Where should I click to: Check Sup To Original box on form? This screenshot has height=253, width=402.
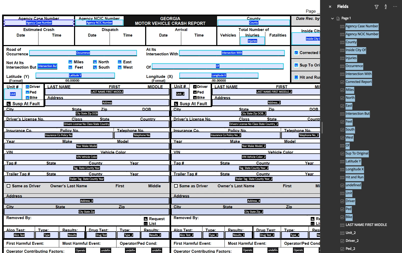pyautogui.click(x=296, y=65)
